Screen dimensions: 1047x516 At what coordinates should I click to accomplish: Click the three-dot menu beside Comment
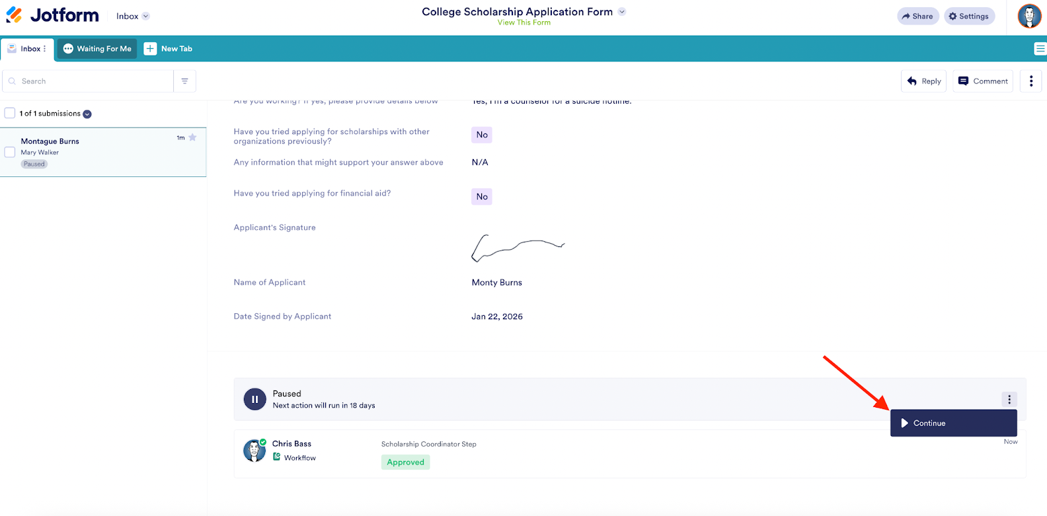1030,81
